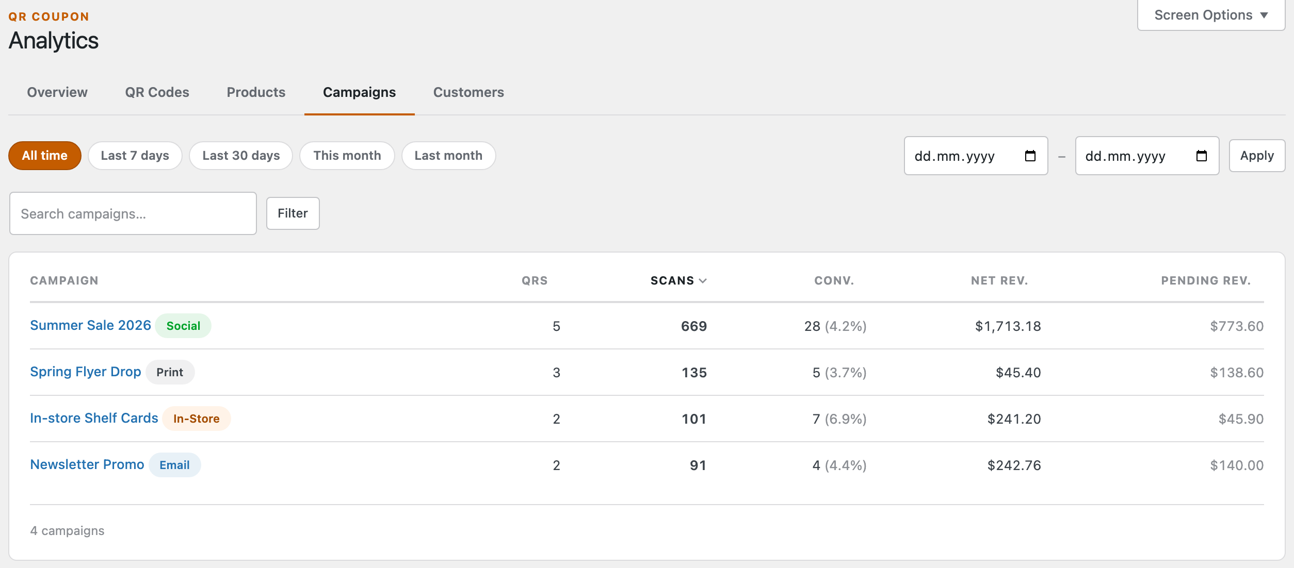Viewport: 1294px width, 568px height.
Task: Click the Campaign column header
Action: pyautogui.click(x=64, y=280)
